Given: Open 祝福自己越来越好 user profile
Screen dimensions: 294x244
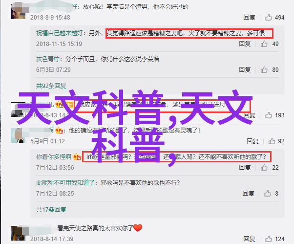Looking at the screenshot, I should tap(60, 33).
